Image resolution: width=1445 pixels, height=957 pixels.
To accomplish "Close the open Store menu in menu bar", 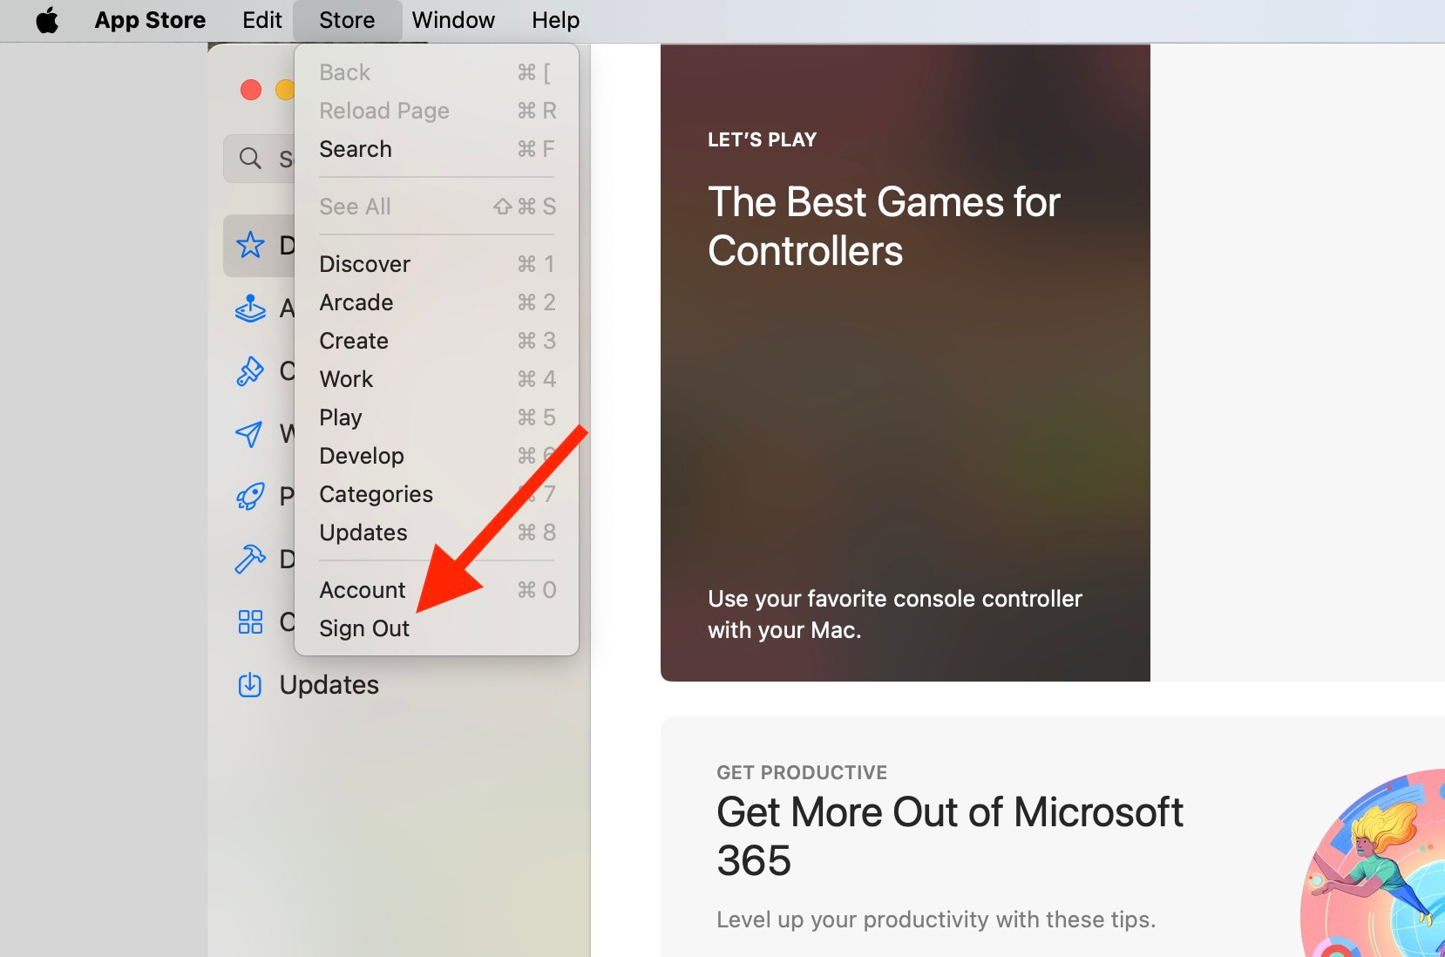I will [x=347, y=20].
